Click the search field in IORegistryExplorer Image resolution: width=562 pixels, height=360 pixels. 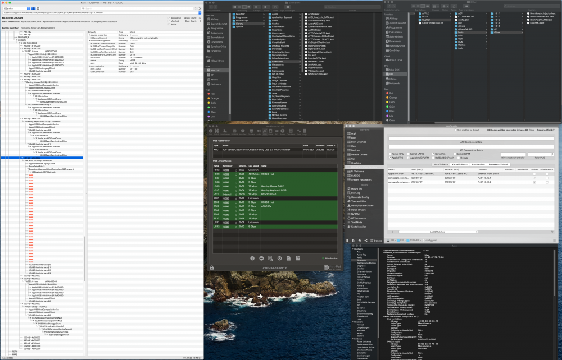[x=138, y=8]
